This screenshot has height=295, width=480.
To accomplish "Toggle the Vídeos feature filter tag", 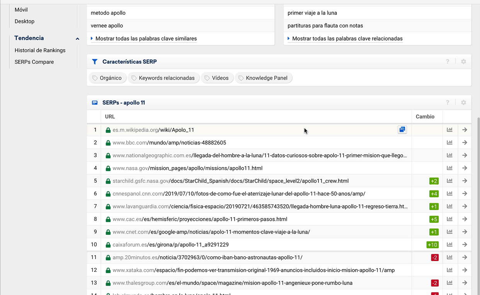I will pyautogui.click(x=217, y=78).
